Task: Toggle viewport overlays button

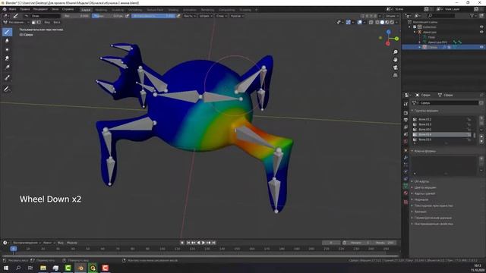Action: click(359, 22)
